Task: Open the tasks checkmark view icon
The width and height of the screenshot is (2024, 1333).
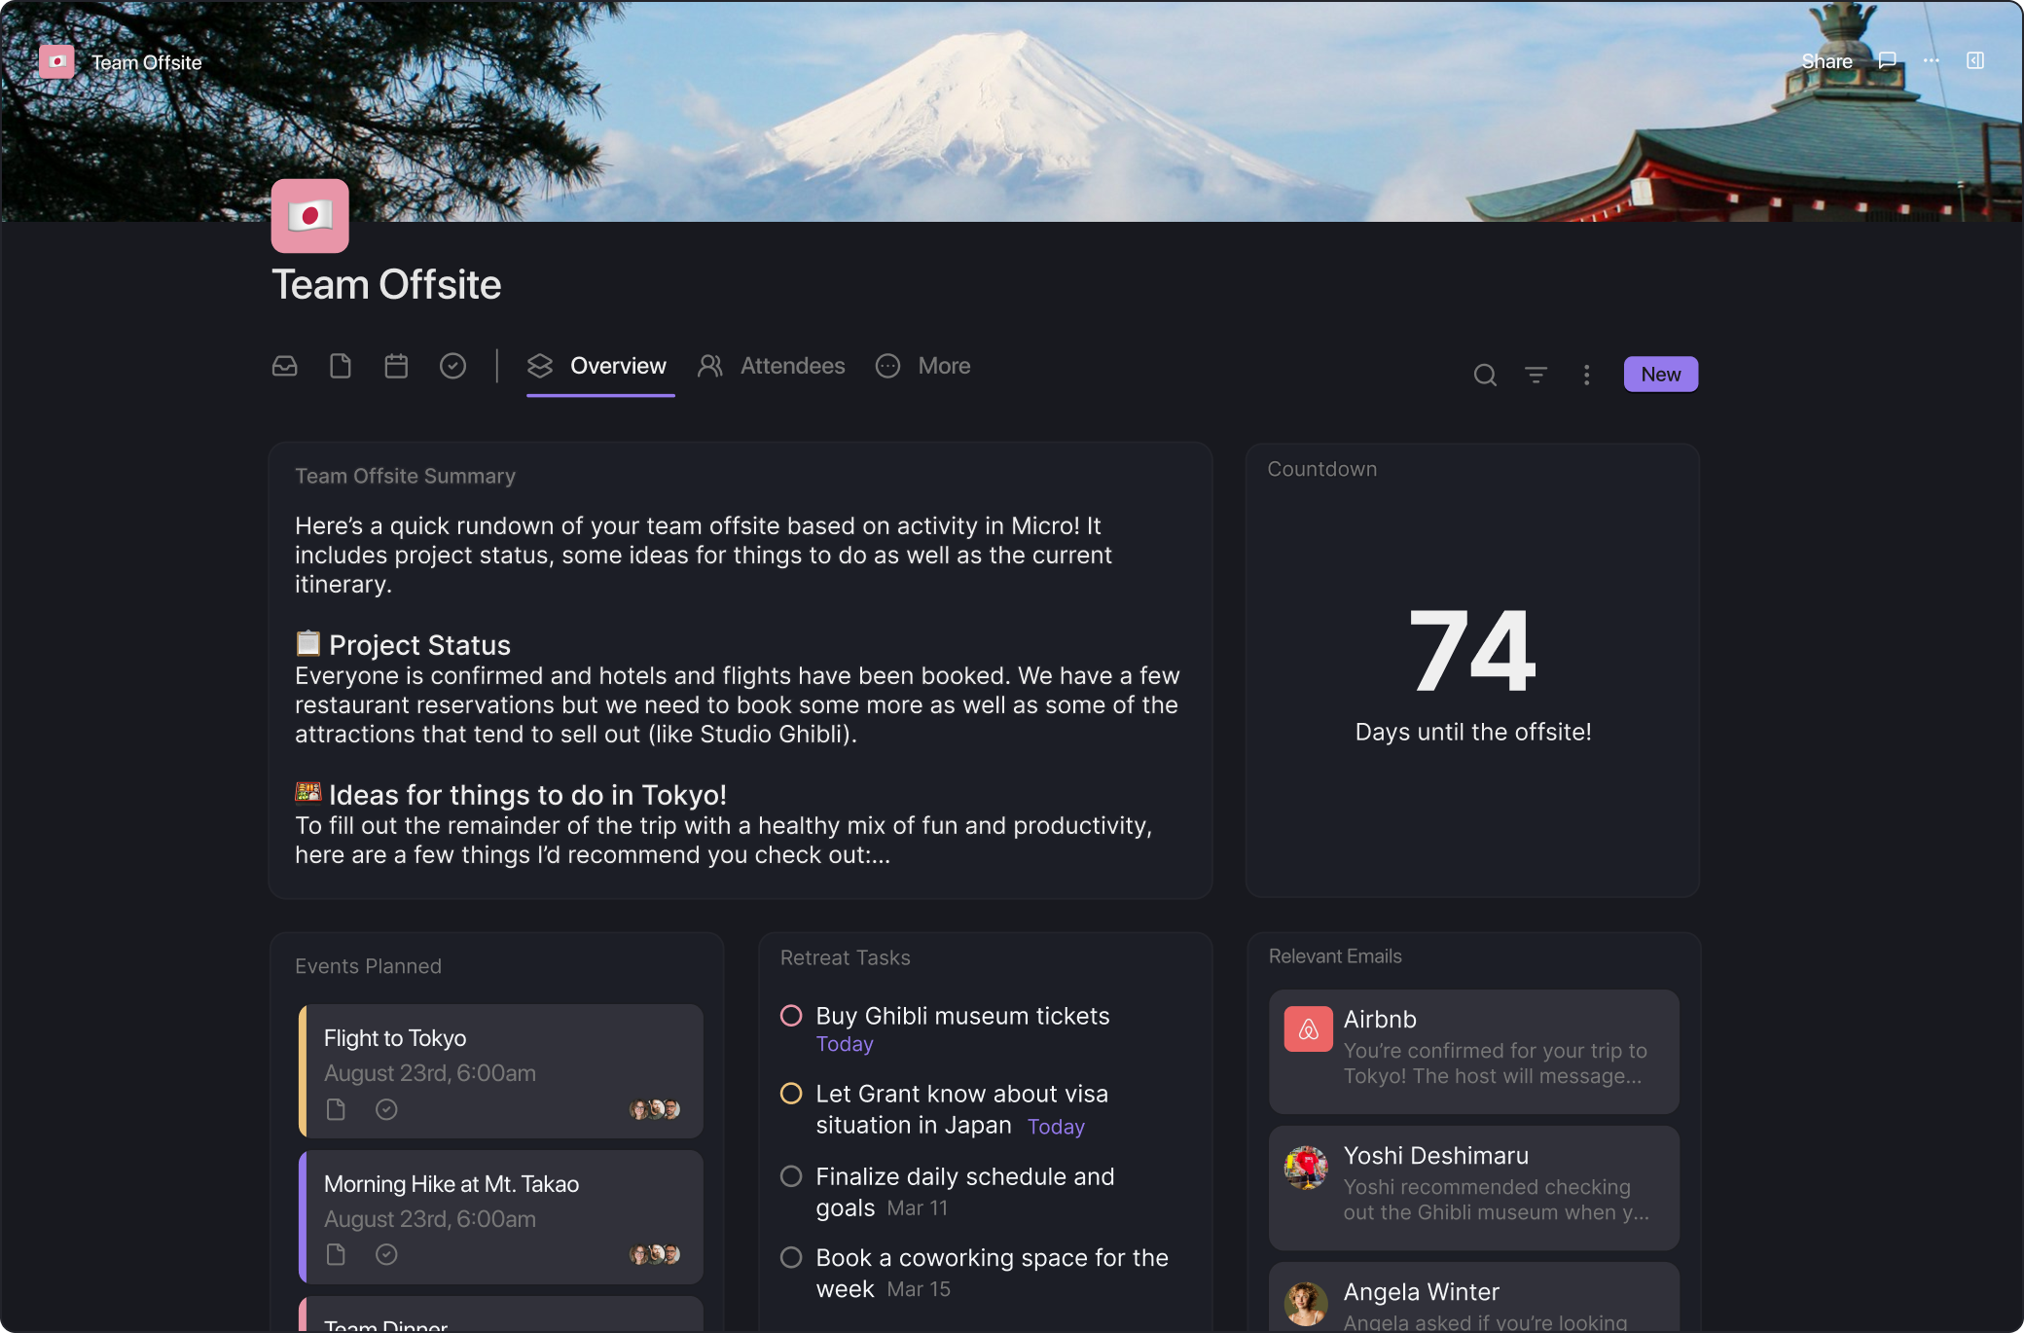Action: point(452,366)
